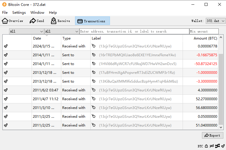Screen dimensions: 226x150
Task: Click the vertical scrollbar of the transaction list
Action: [221, 88]
